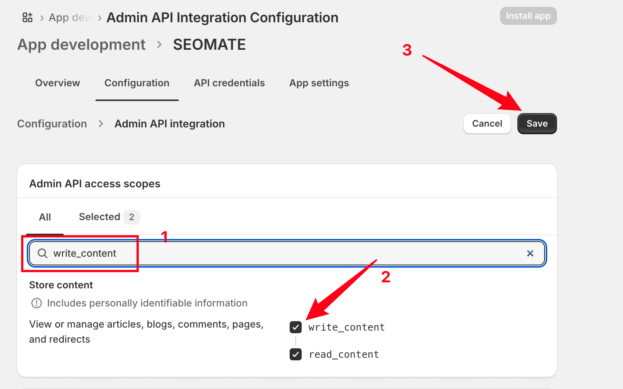623x389 pixels.
Task: Cancel the configuration changes
Action: [x=487, y=123]
